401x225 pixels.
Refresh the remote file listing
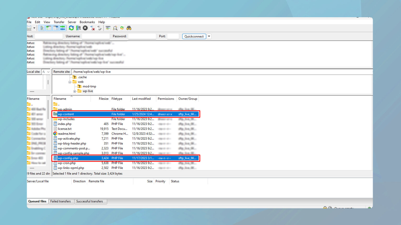[71, 28]
